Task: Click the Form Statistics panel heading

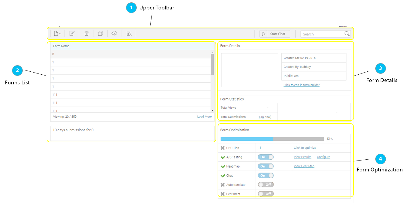Action: coord(232,99)
